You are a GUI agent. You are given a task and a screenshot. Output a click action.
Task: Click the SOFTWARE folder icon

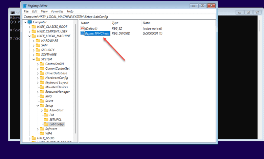pos(38,54)
